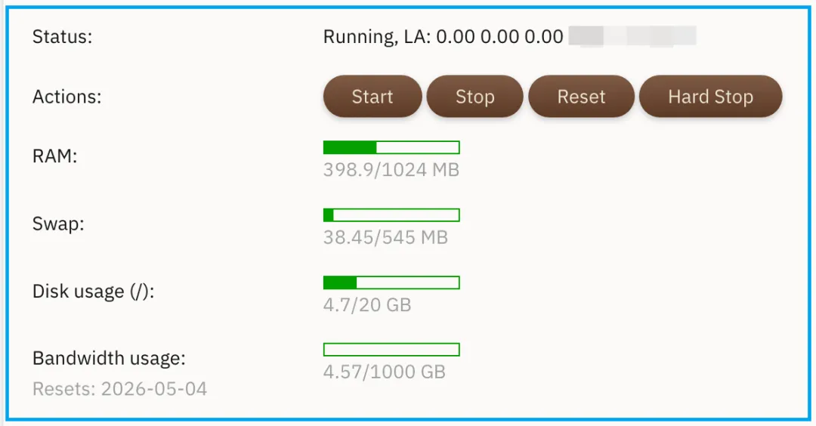
Task: Select the Bandwidth usage: label
Action: coord(109,358)
